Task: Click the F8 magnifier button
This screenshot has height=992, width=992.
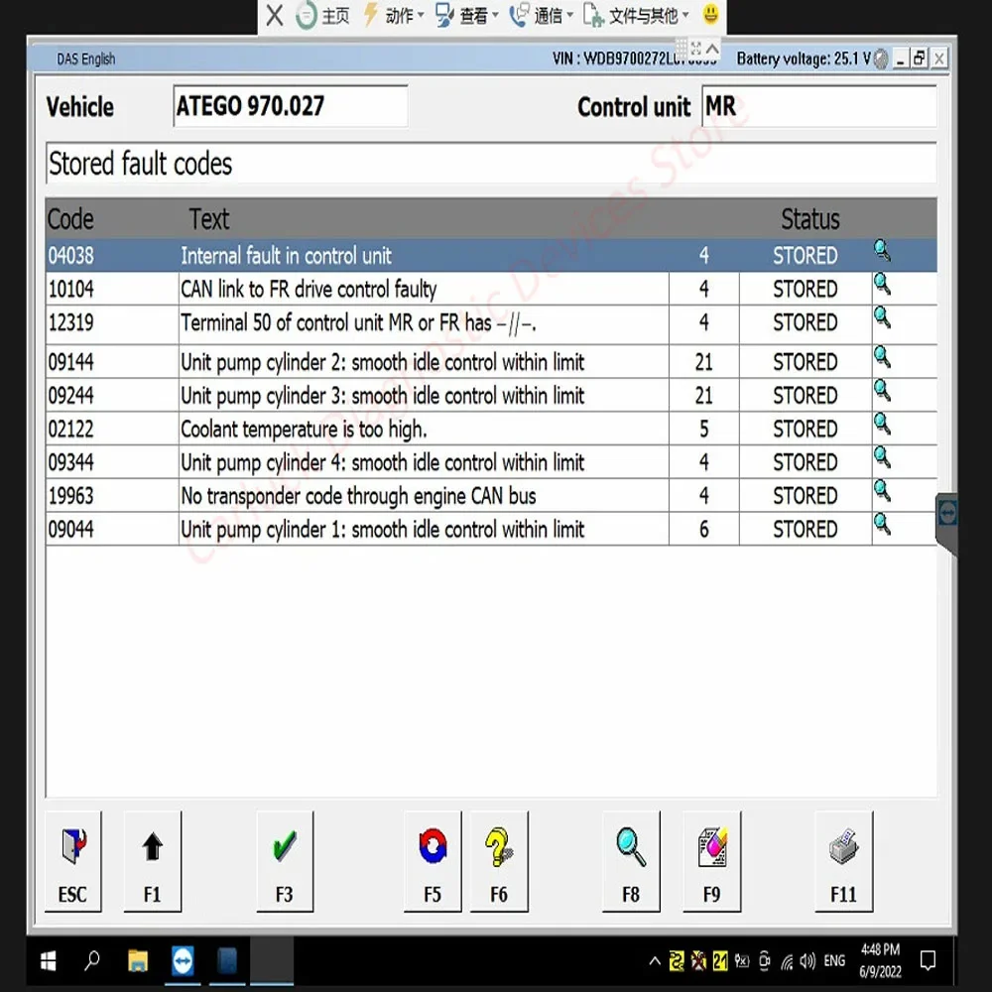Action: (631, 861)
